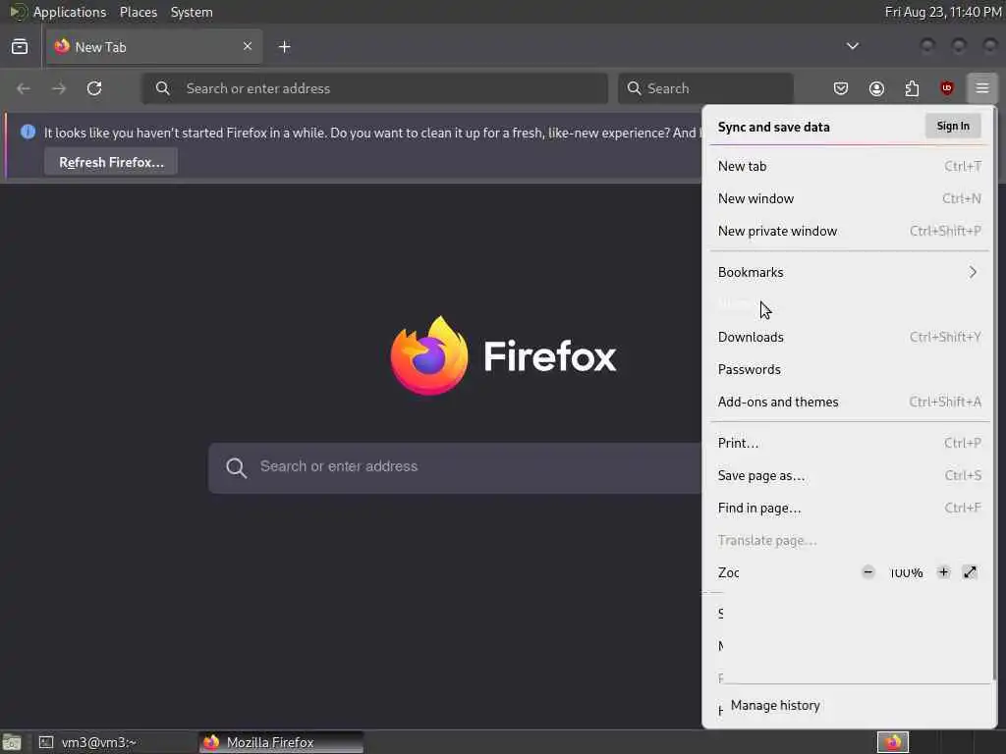Focus the toolbar Search box
This screenshot has height=754, width=1006.
click(x=705, y=88)
